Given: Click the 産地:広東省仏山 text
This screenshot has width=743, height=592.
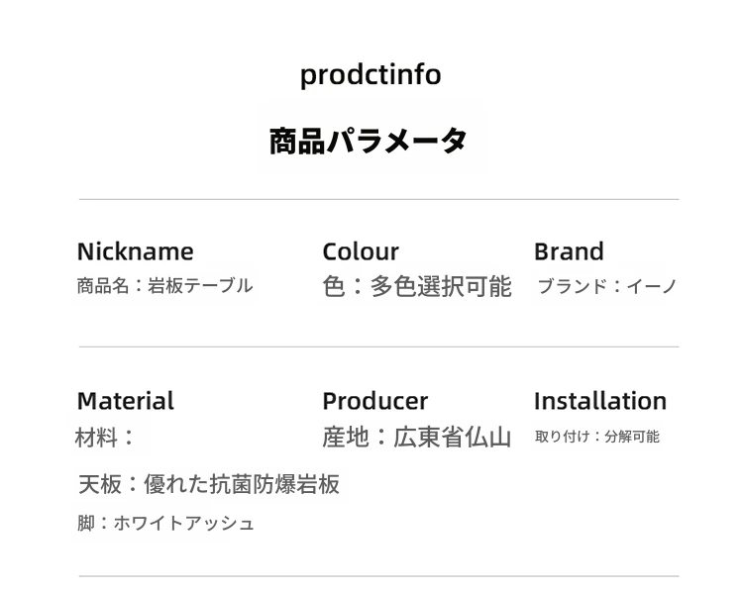Looking at the screenshot, I should coord(416,437).
